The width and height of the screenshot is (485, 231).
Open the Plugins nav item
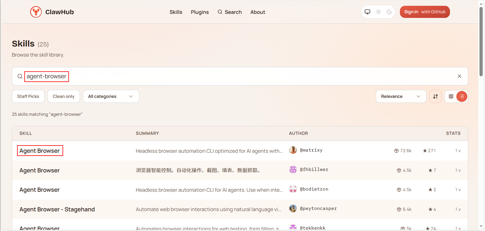pos(200,12)
